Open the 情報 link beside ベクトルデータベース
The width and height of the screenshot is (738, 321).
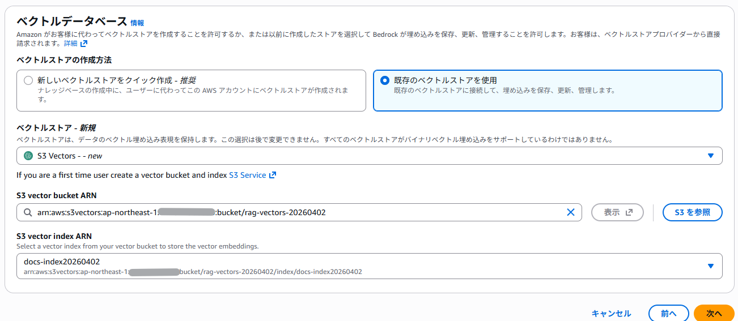pos(137,23)
